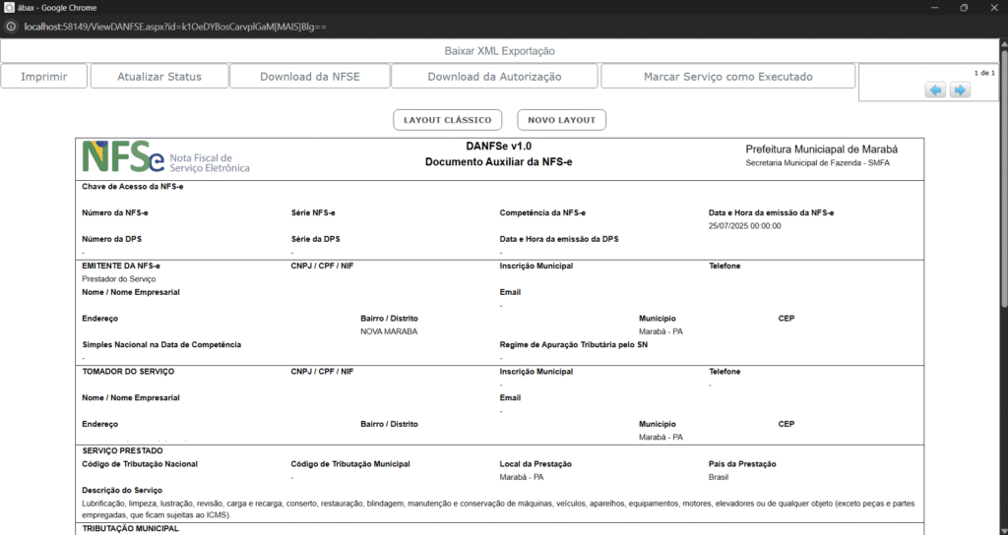
Task: Click Atualizar Status
Action: point(158,77)
